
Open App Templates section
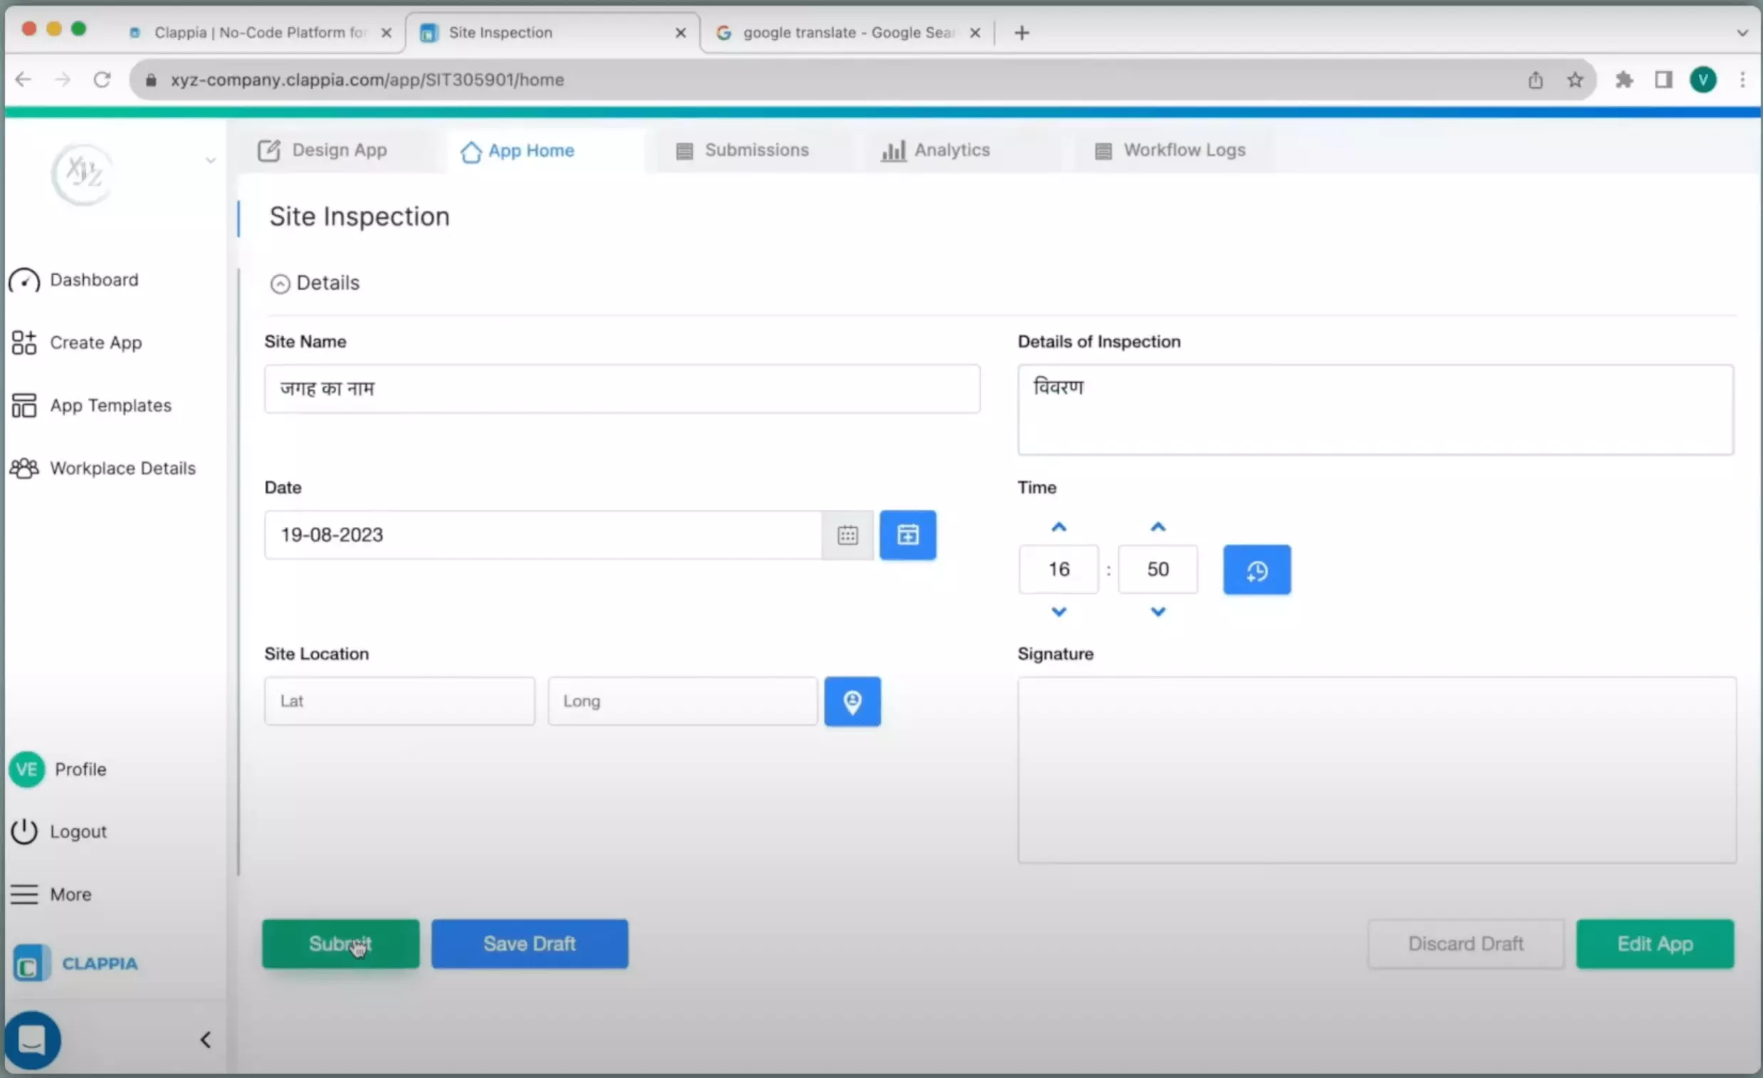[109, 405]
